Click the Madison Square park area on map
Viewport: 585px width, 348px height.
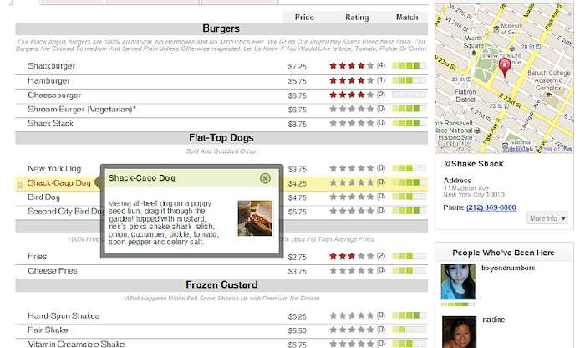coord(486,66)
